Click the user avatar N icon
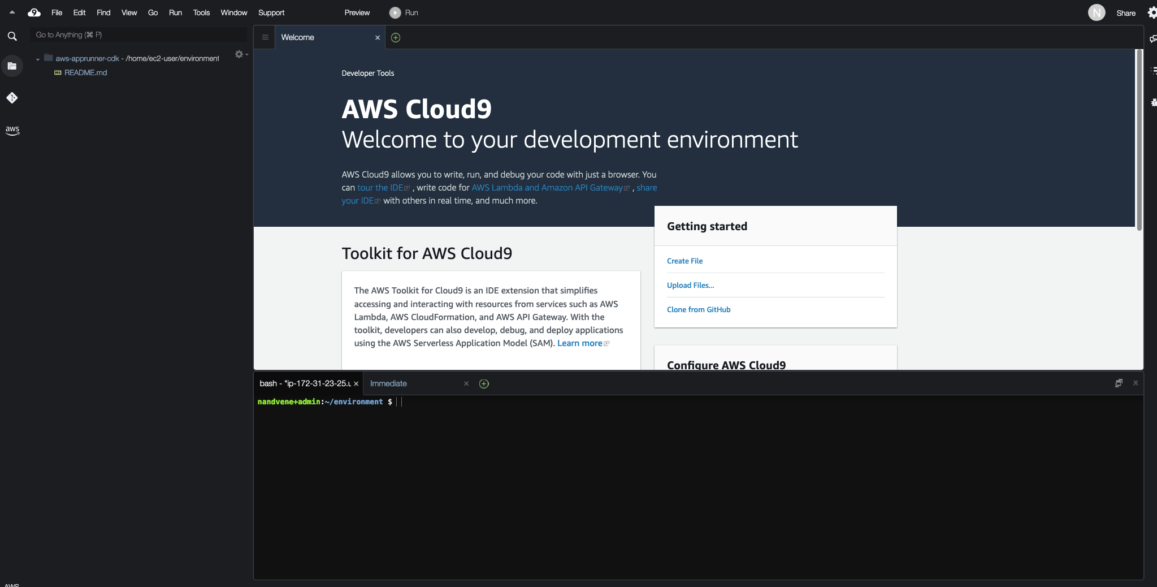 (x=1097, y=12)
